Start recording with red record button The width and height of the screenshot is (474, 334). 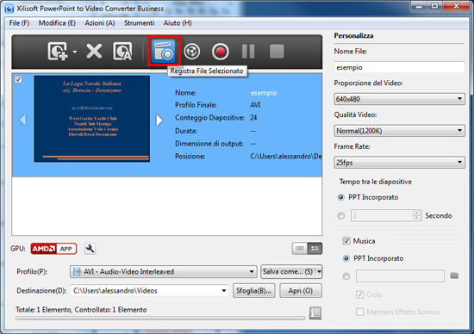point(221,52)
